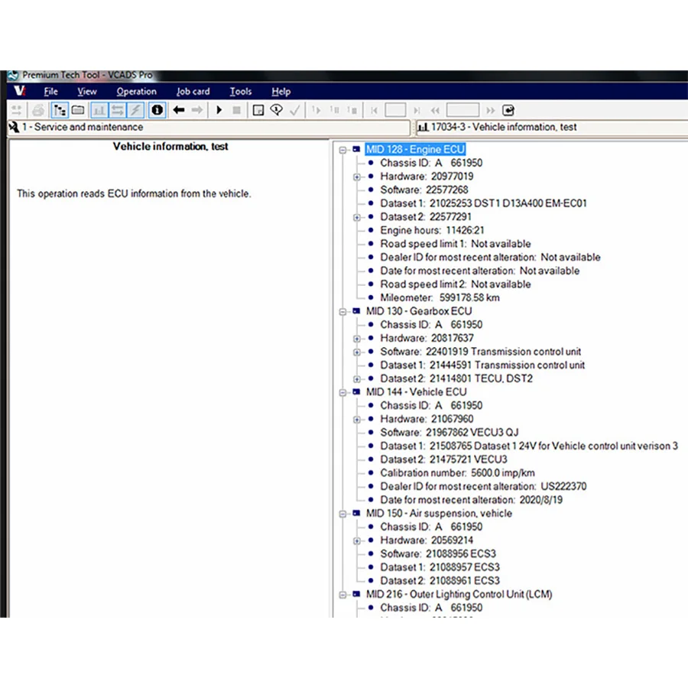This screenshot has width=688, height=688.
Task: Open the View menu
Action: pyautogui.click(x=87, y=91)
